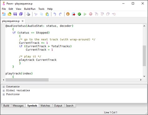Open the Edit menu
This screenshot has height=115, width=148.
[x=11, y=9]
